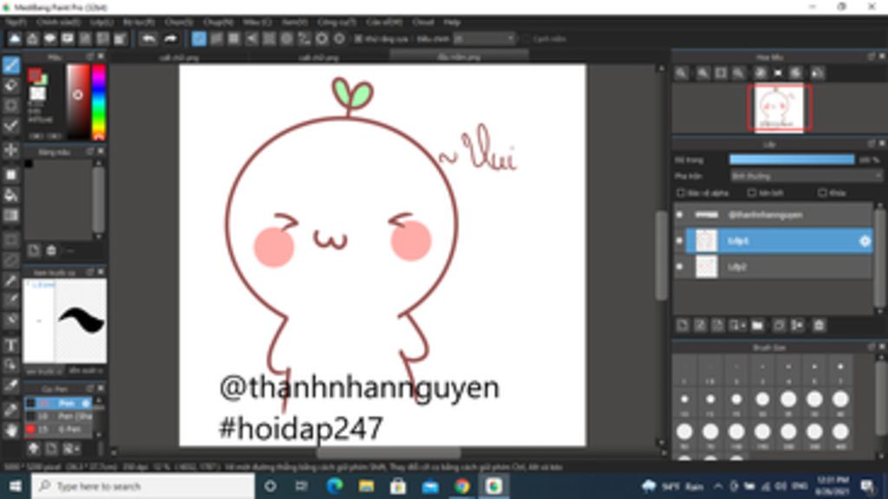The image size is (888, 499).
Task: Click the canvas vertical scrollbar
Action: tap(660, 256)
